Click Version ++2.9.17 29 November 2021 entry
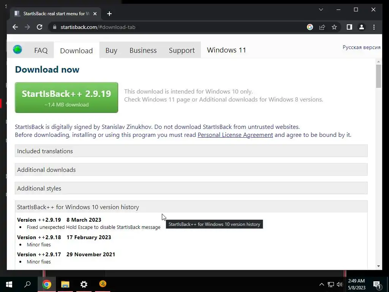The height and width of the screenshot is (292, 389). pyautogui.click(x=66, y=254)
